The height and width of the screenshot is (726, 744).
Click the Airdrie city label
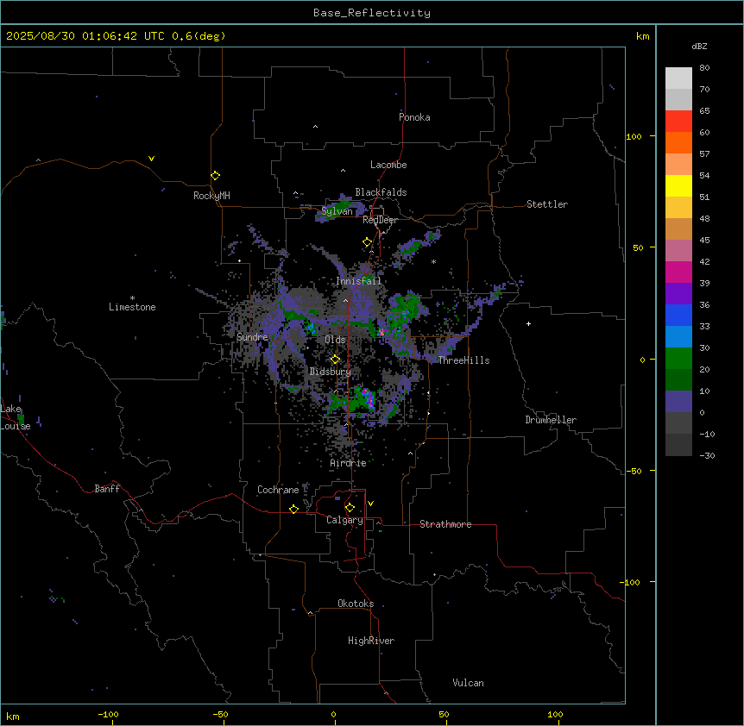click(349, 463)
